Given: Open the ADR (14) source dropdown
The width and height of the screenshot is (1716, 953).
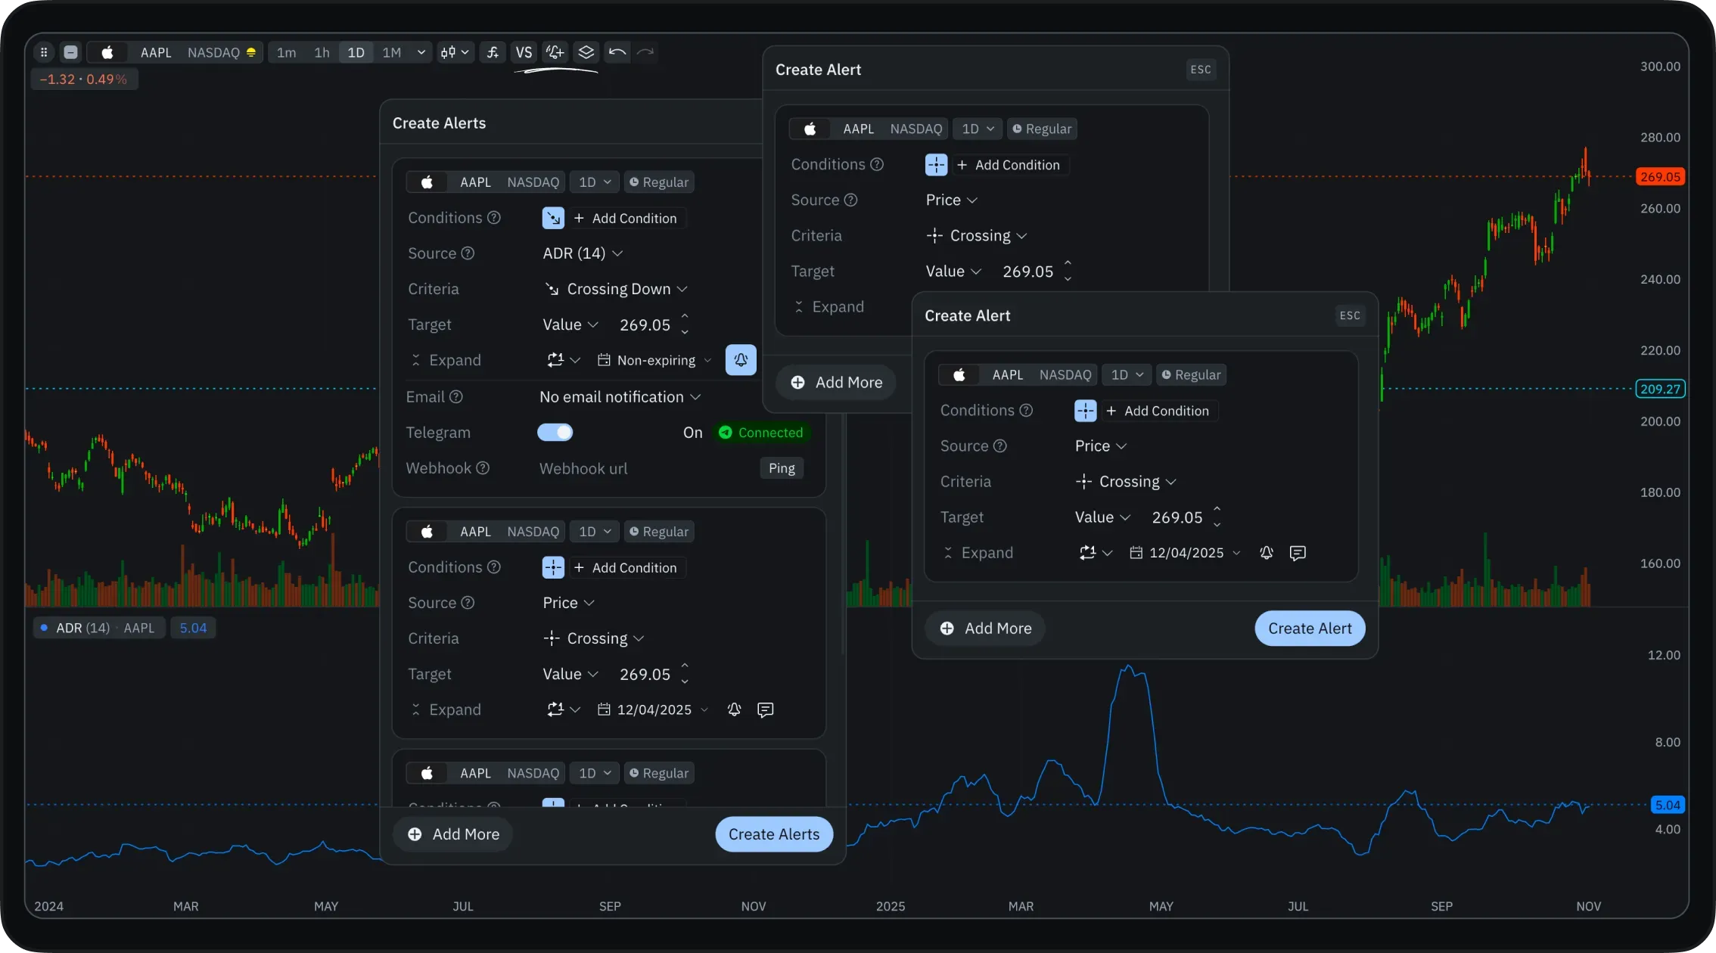Looking at the screenshot, I should (582, 253).
